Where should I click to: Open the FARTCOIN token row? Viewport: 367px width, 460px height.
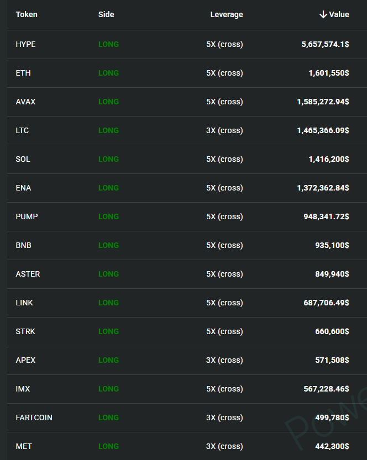point(34,417)
